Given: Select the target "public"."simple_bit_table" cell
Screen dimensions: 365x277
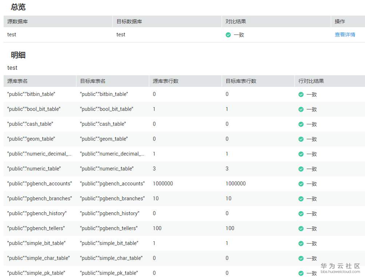Looking at the screenshot, I should coord(109,243).
